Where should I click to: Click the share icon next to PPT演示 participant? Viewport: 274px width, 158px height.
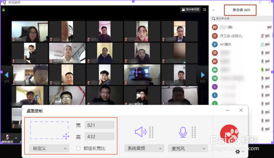pyautogui.click(x=263, y=44)
